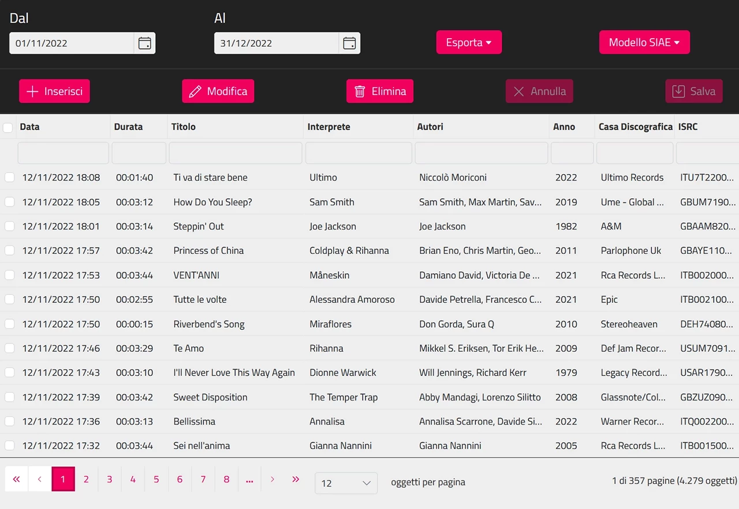The height and width of the screenshot is (509, 739).
Task: Go to the first page with the double left arrows
Action: tap(16, 479)
